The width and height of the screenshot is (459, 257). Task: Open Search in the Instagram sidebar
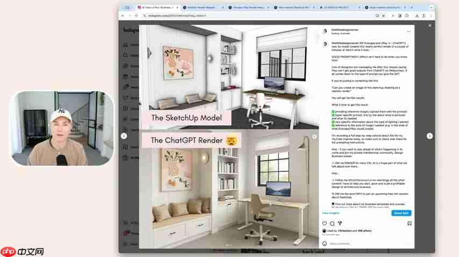point(131,55)
